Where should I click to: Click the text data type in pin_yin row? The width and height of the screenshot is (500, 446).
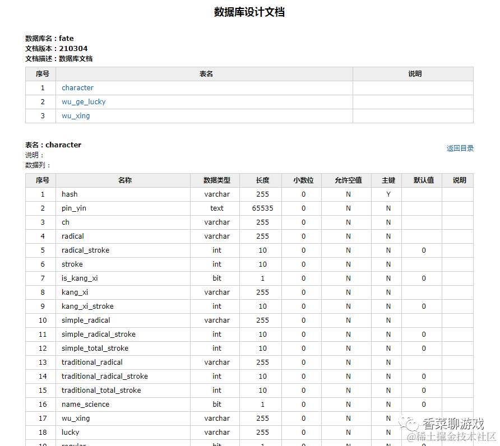point(217,208)
